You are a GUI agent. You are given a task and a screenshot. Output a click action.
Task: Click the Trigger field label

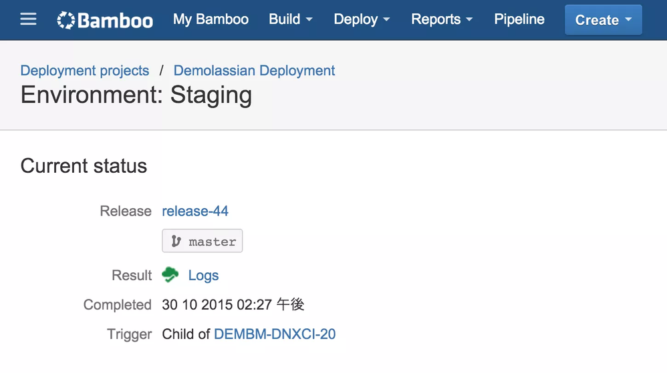point(129,334)
